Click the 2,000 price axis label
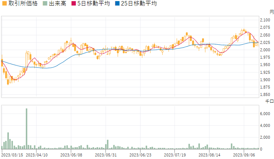The width and height of the screenshot is (274, 159). click(265, 50)
